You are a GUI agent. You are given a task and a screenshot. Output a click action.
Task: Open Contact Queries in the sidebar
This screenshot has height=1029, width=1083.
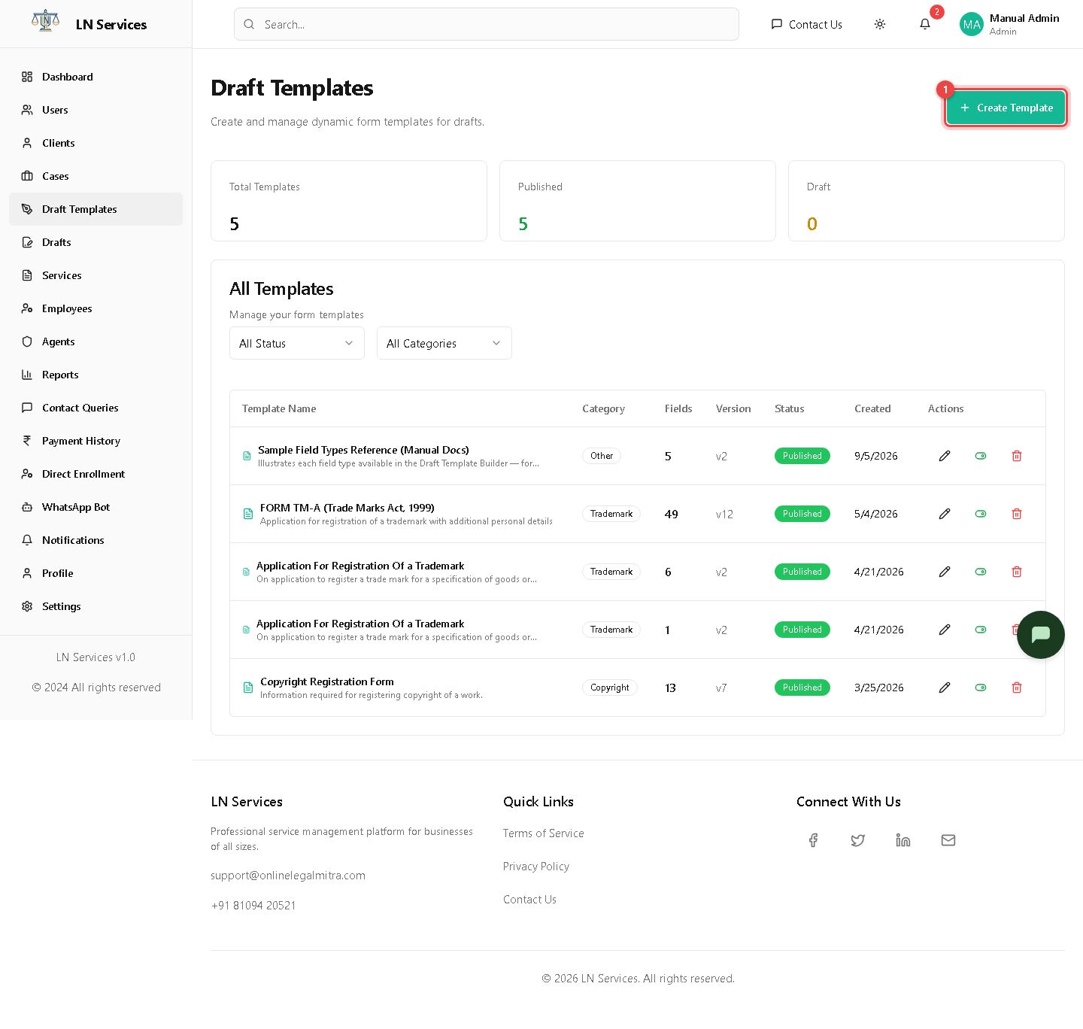[96, 408]
